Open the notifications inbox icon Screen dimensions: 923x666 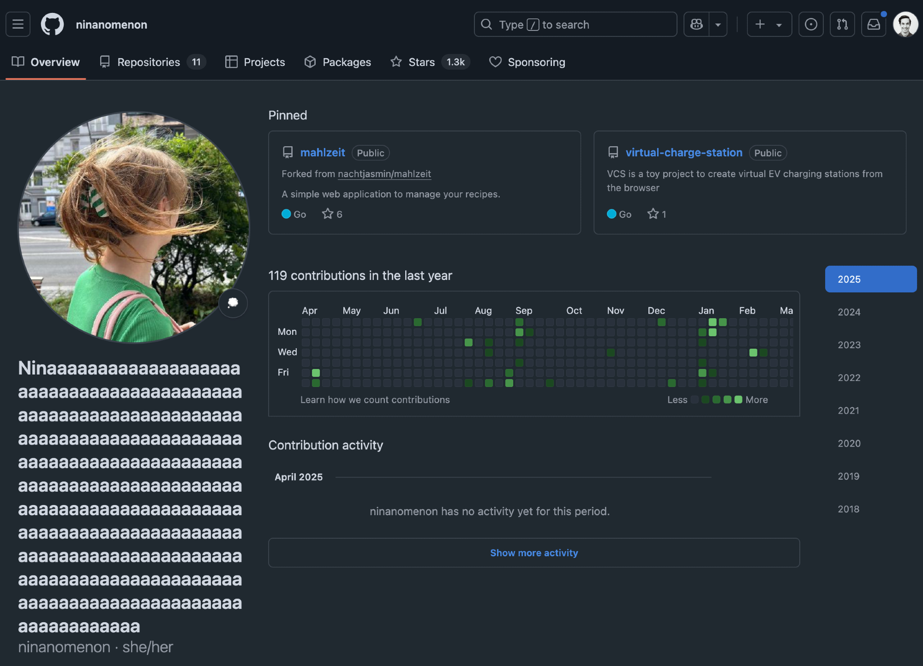pos(874,24)
